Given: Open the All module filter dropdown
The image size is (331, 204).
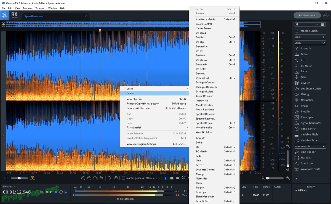Looking at the screenshot, I should 307,24.
